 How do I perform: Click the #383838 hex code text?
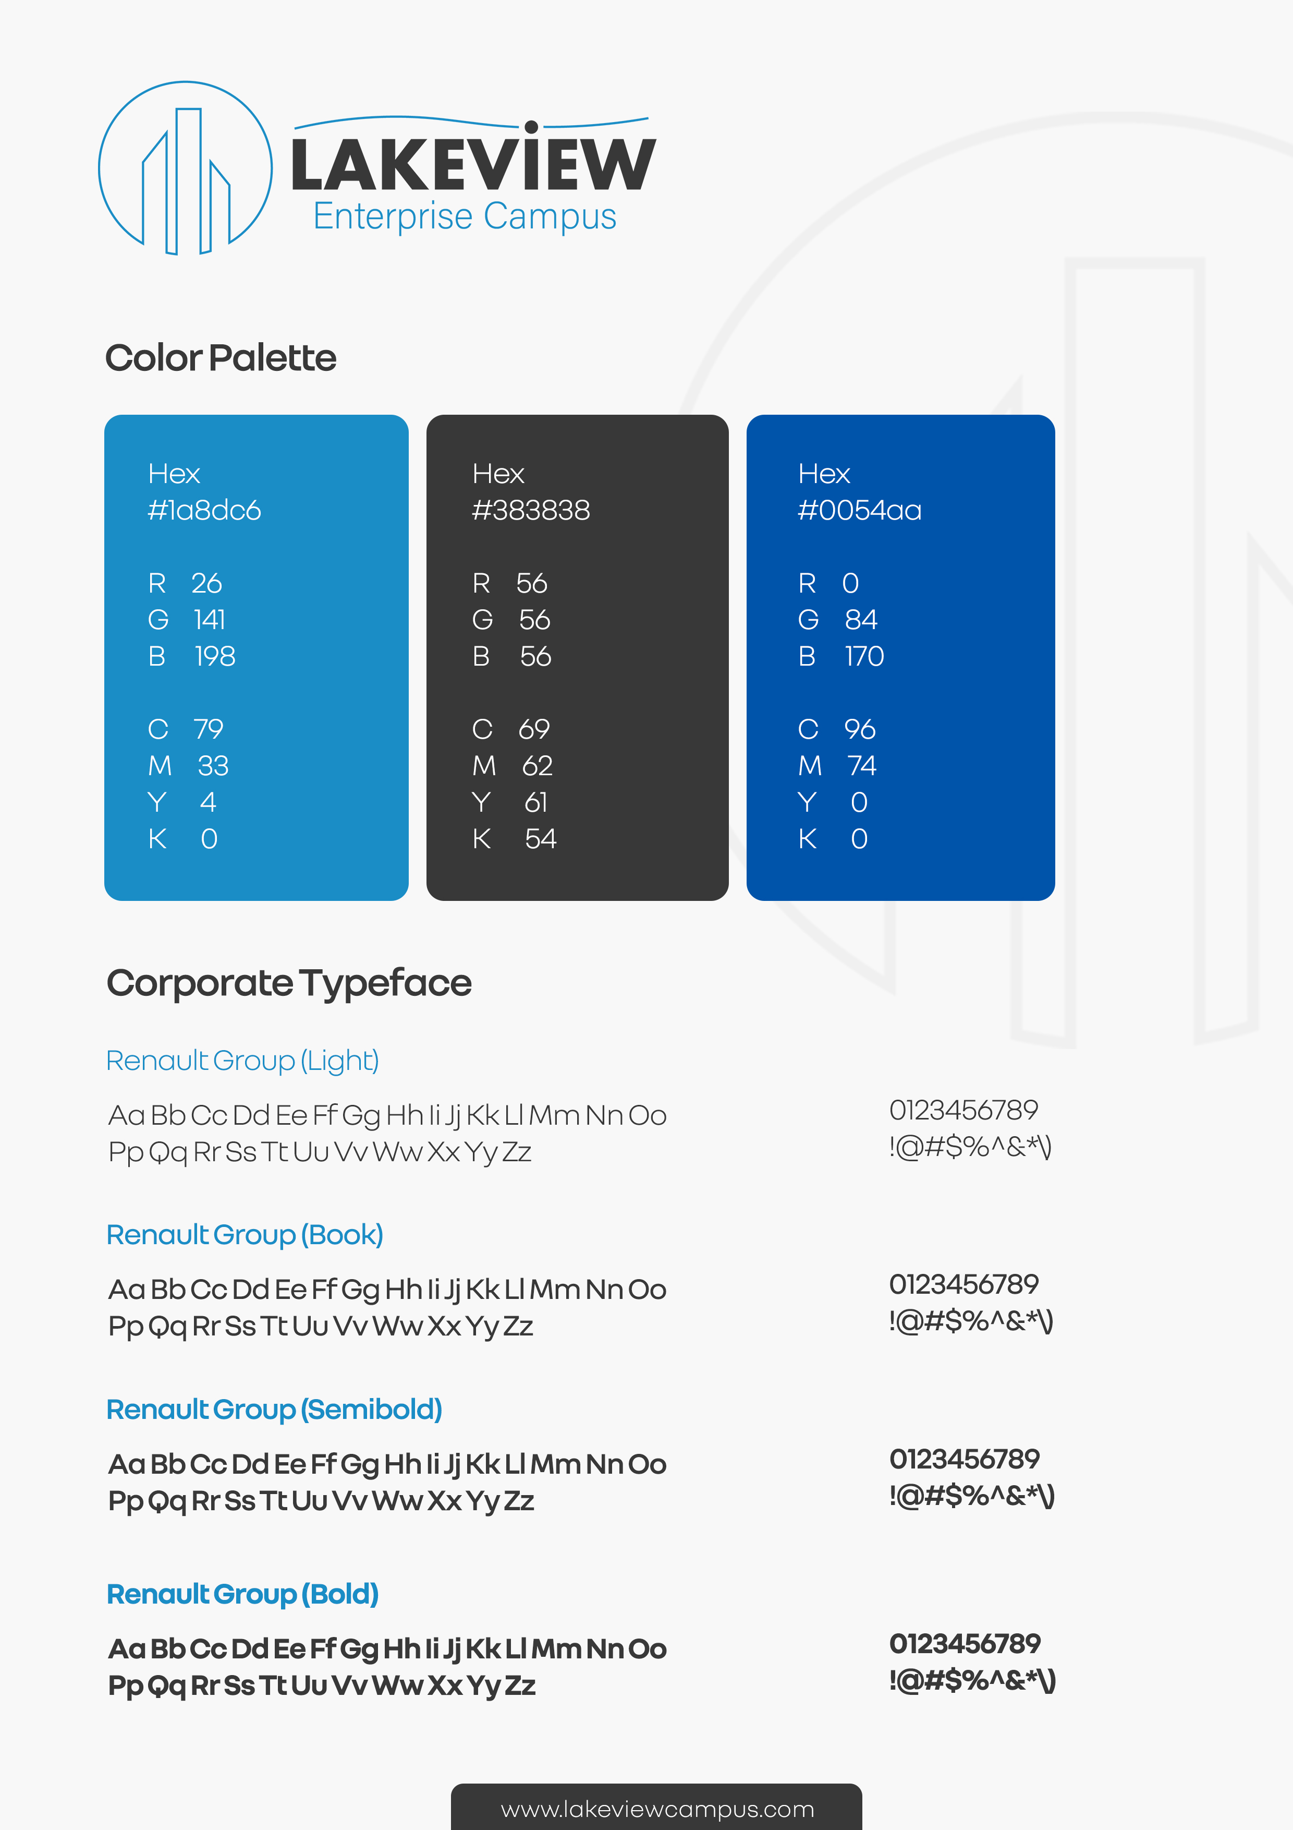pos(531,510)
